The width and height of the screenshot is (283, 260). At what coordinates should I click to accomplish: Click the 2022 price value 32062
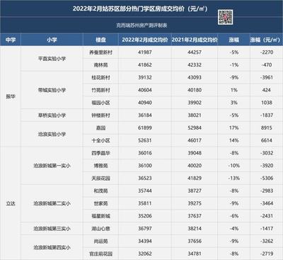(x=145, y=254)
